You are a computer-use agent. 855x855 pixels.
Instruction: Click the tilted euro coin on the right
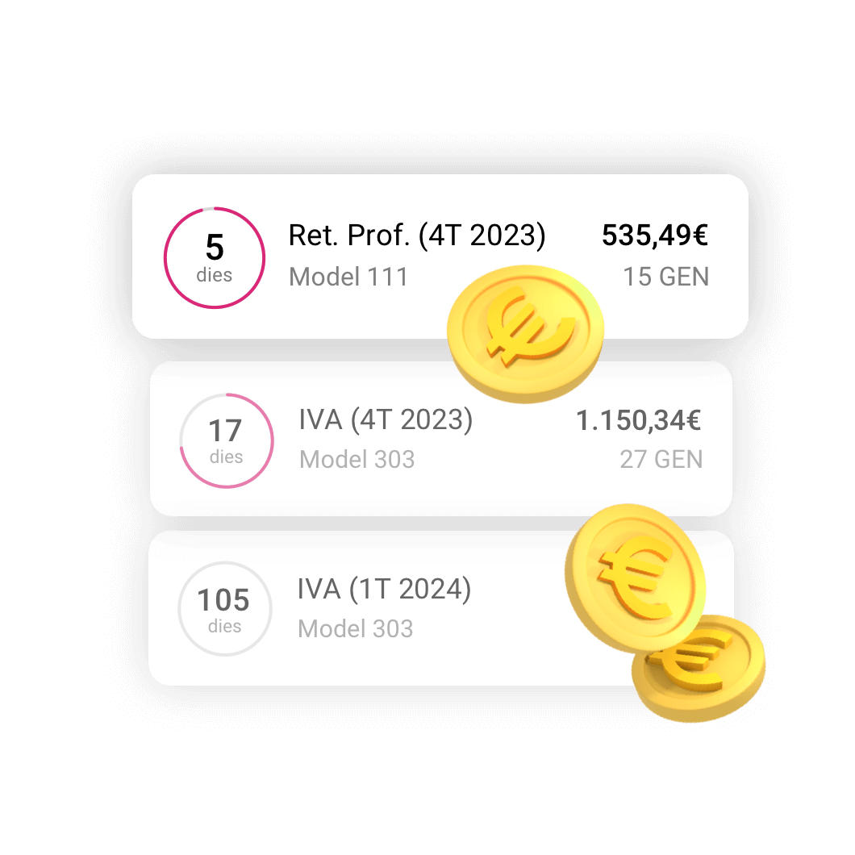coord(636,578)
